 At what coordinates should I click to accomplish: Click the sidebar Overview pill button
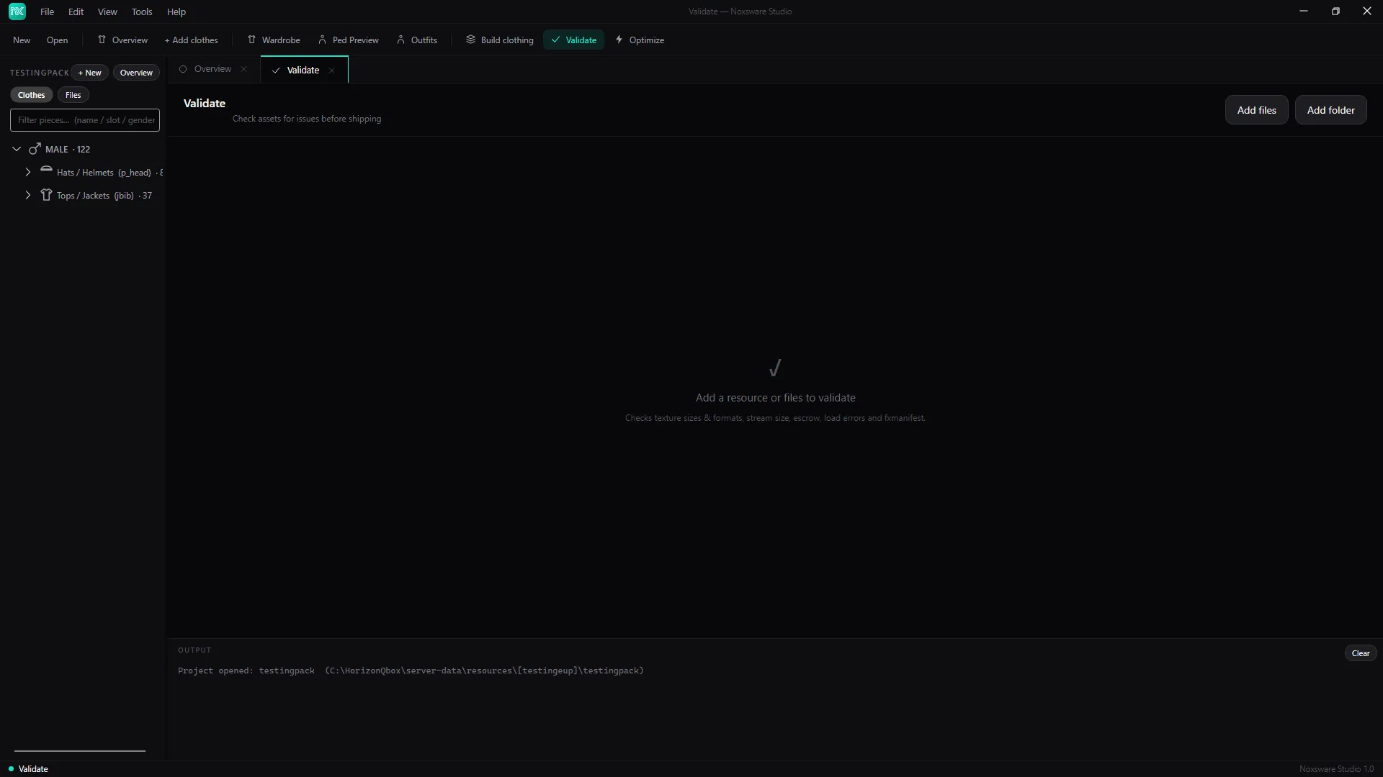[136, 73]
